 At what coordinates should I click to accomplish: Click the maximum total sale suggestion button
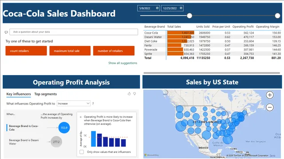[70, 51]
